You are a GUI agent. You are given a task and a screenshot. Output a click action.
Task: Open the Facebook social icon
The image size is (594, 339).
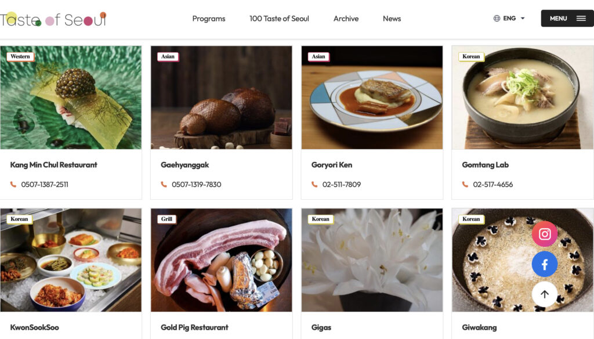tap(544, 264)
